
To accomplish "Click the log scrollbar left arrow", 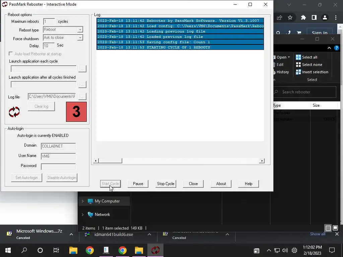I will [95, 161].
